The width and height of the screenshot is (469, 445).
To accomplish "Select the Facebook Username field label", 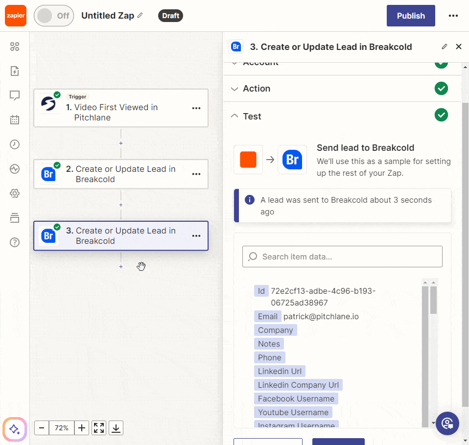I will coord(296,398).
